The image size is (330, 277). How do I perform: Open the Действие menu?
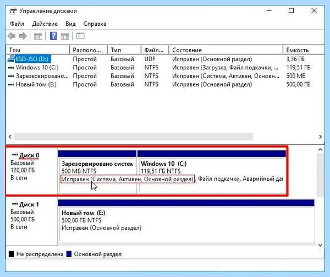tap(45, 24)
